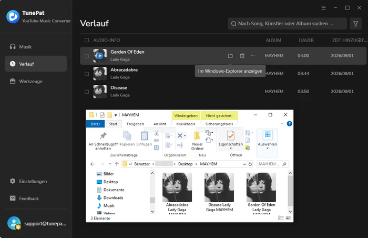The width and height of the screenshot is (368, 238).
Task: Open Sicherungstools ribbon tab
Action: (x=219, y=124)
